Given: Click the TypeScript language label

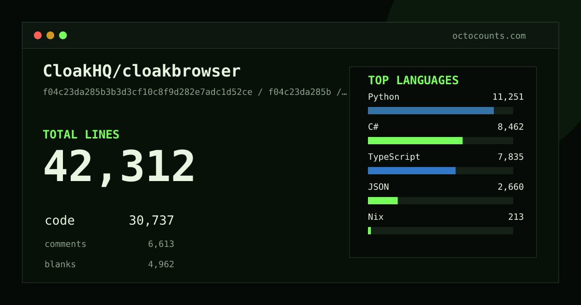Looking at the screenshot, I should click(x=394, y=157).
